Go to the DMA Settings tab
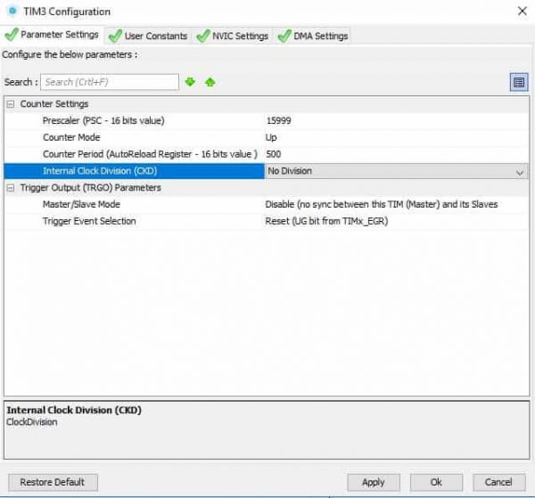 [313, 36]
